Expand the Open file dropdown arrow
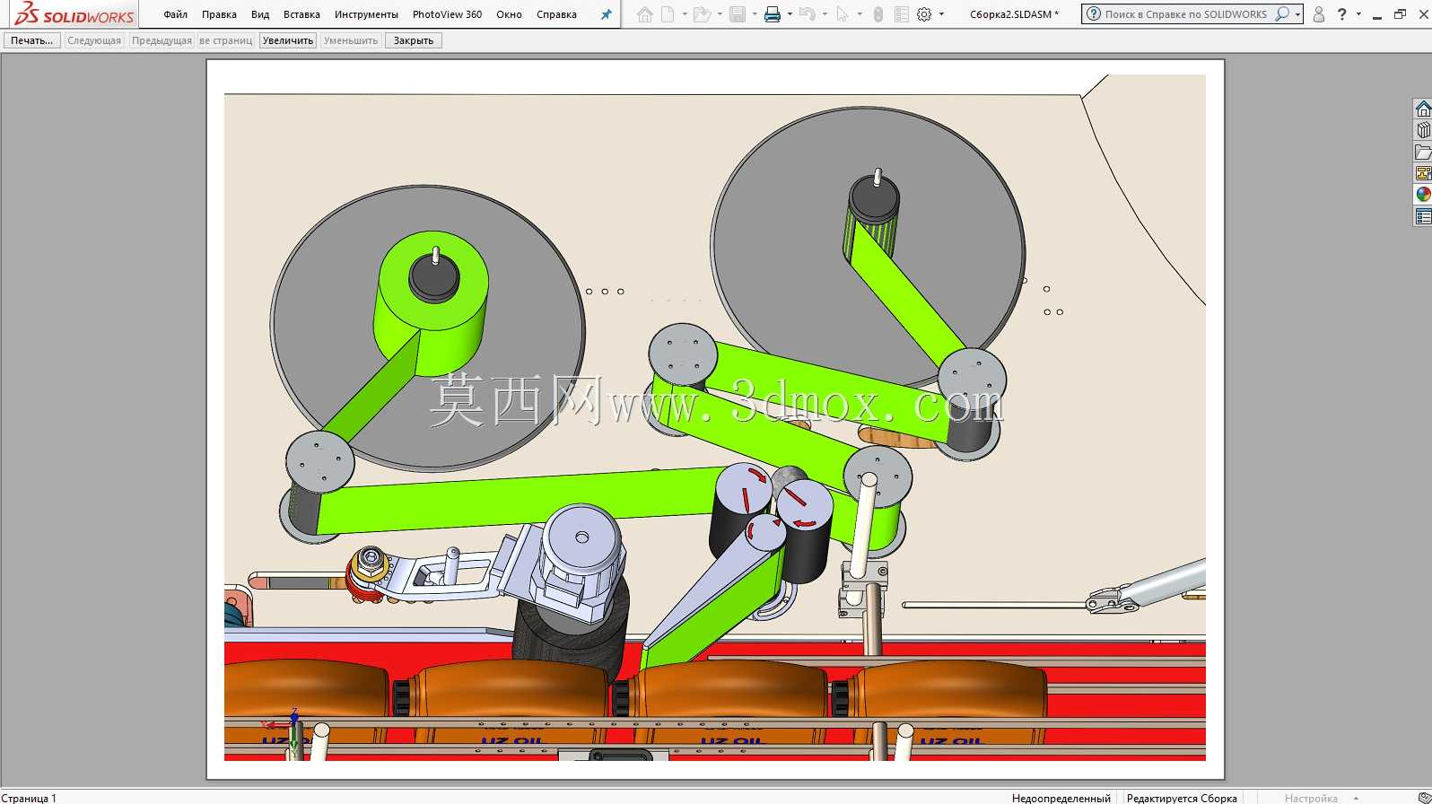This screenshot has height=804, width=1432. tap(720, 14)
